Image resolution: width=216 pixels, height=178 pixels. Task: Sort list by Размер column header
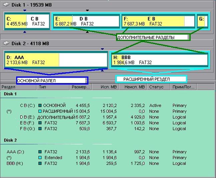pyautogui.click(x=81, y=87)
